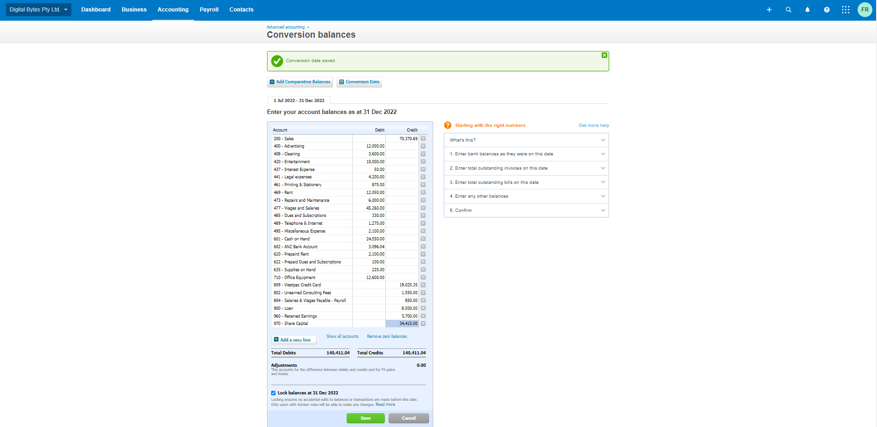Edit the Westpac Credit Card credit 19,025.35
Image resolution: width=877 pixels, height=427 pixels.
(x=402, y=285)
